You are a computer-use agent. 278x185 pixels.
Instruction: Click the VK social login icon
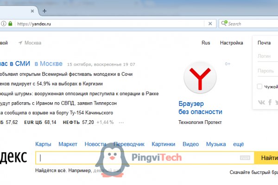[262, 102]
